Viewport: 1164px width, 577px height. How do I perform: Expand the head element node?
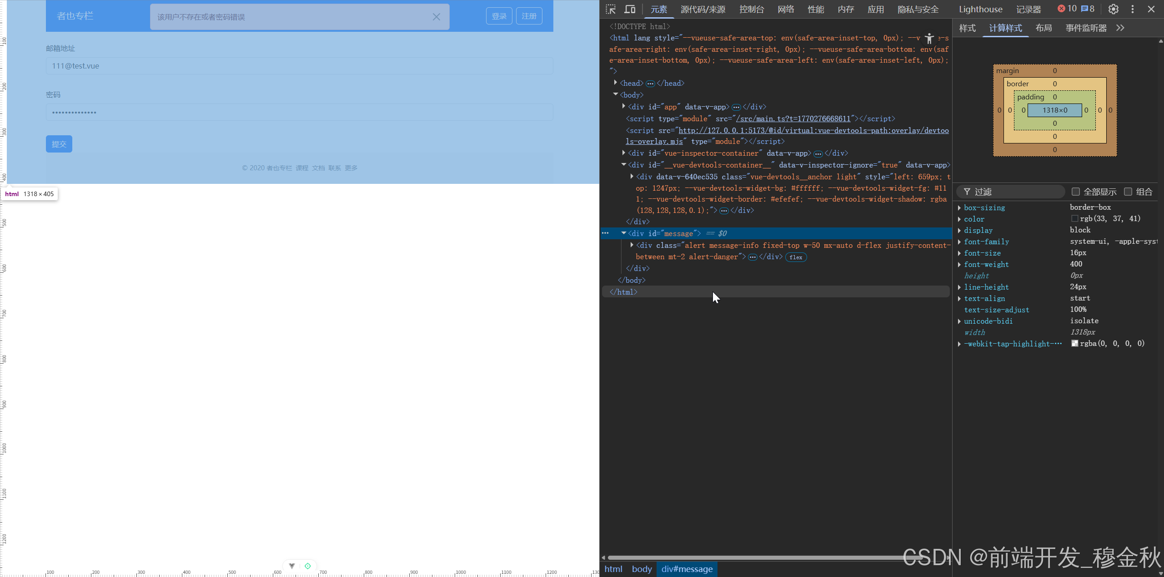[x=616, y=83]
